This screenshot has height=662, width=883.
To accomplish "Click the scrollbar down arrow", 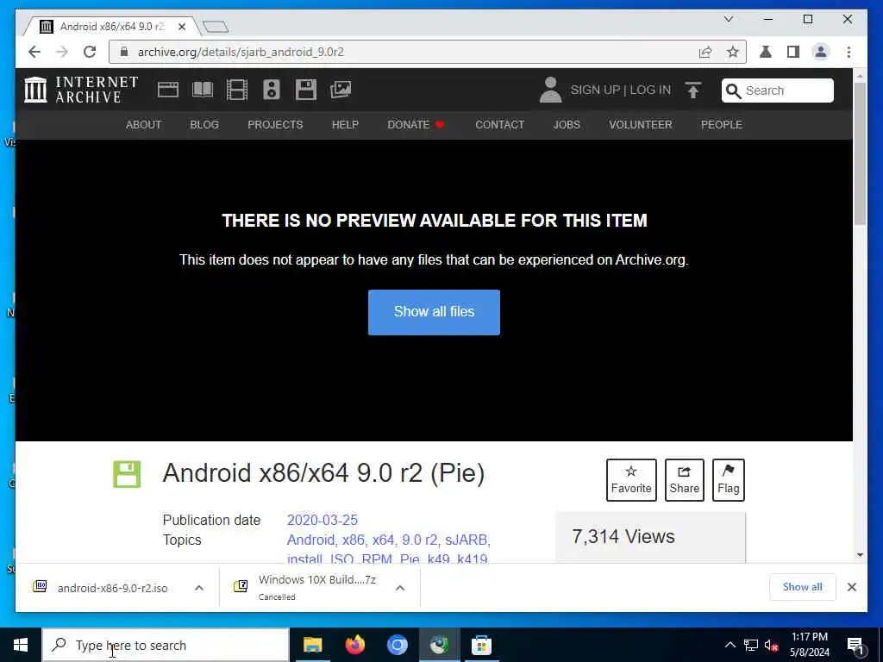I will tap(860, 554).
